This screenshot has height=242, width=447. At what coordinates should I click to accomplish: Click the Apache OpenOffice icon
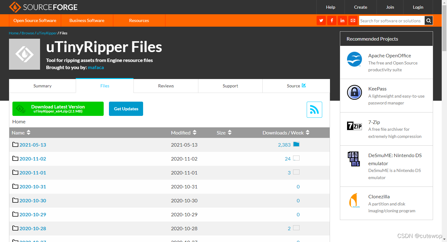tap(354, 59)
